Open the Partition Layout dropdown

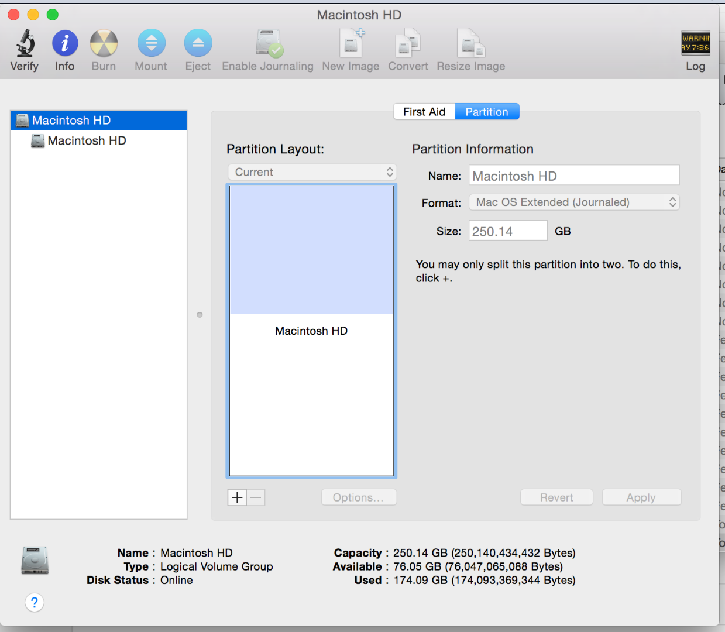pyautogui.click(x=312, y=171)
